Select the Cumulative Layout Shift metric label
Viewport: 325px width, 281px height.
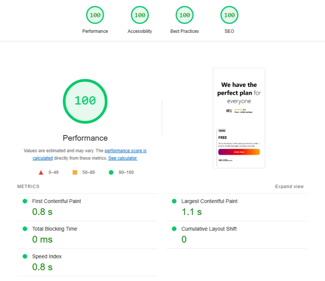209,229
